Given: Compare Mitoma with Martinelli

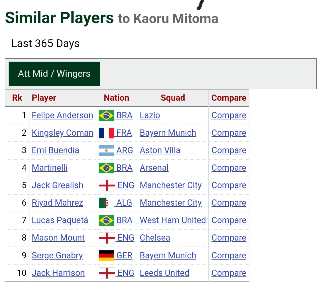Looking at the screenshot, I should (229, 168).
